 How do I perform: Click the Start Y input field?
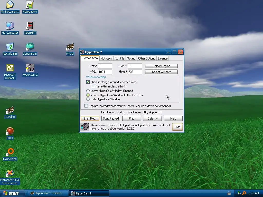(135, 66)
